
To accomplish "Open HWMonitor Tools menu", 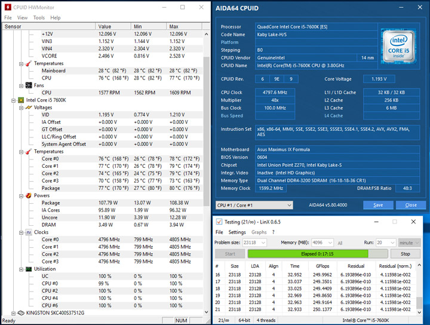I will click(x=39, y=17).
